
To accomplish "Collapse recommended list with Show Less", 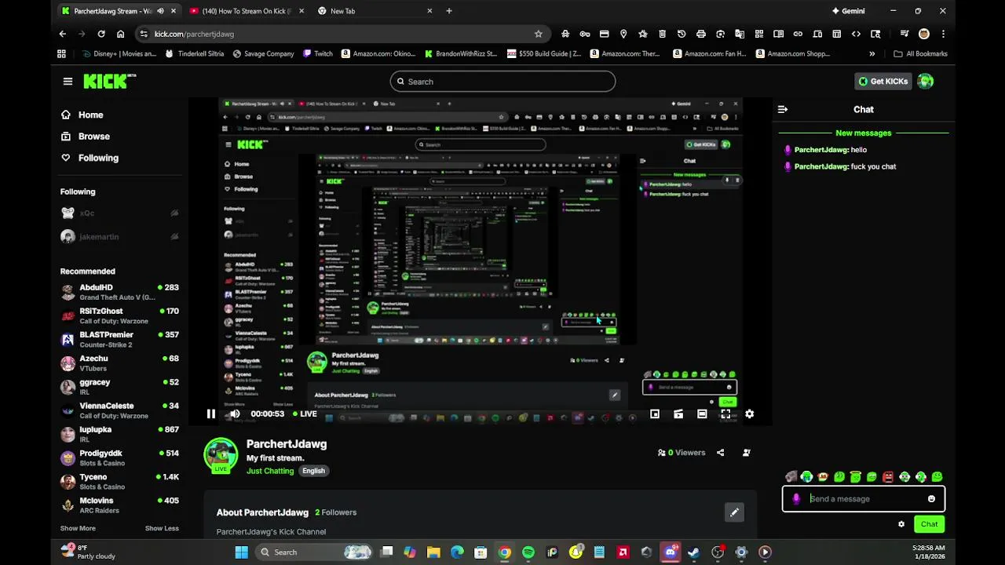I will [162, 528].
